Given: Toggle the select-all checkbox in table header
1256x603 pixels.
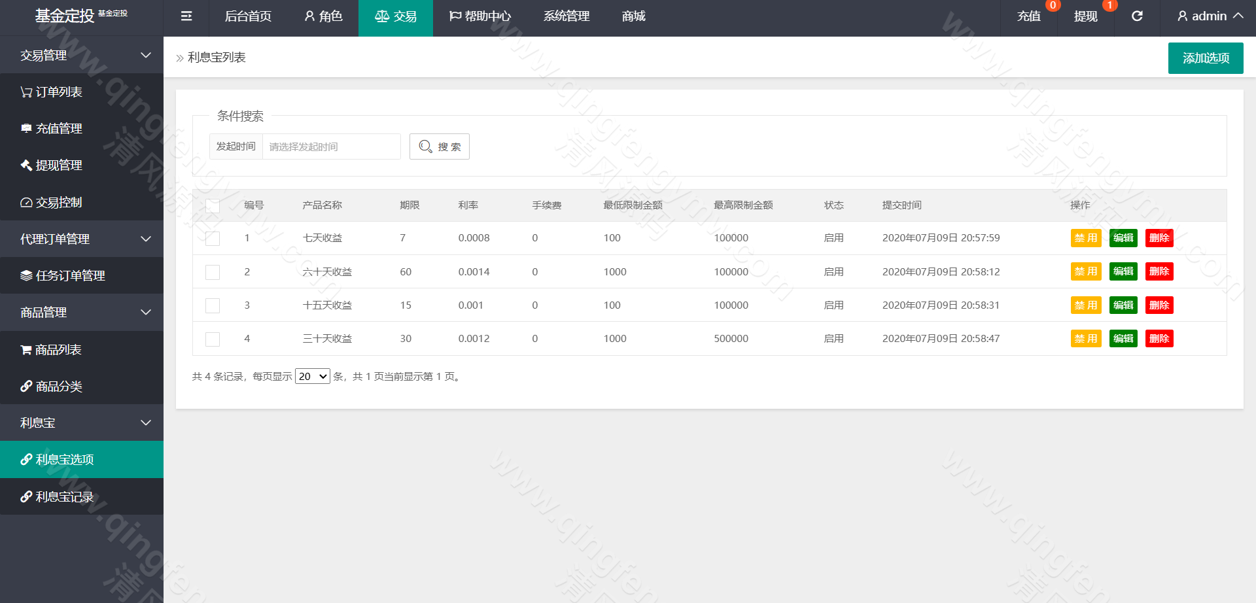Looking at the screenshot, I should coord(213,206).
